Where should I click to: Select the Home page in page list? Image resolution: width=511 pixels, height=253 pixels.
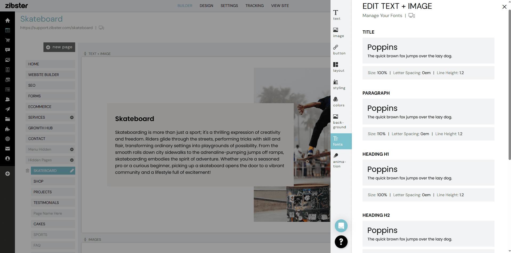tap(50, 64)
